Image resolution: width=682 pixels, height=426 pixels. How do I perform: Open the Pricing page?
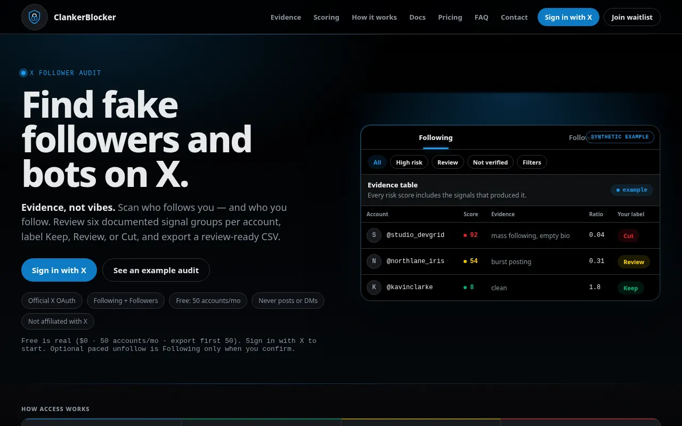coord(450,17)
